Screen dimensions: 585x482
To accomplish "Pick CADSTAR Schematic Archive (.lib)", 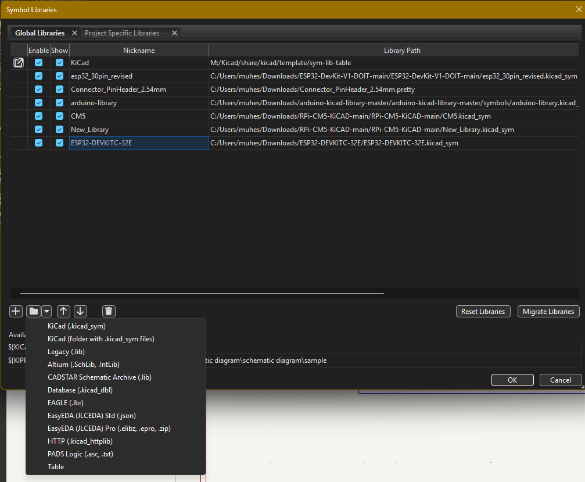I will [x=116, y=377].
